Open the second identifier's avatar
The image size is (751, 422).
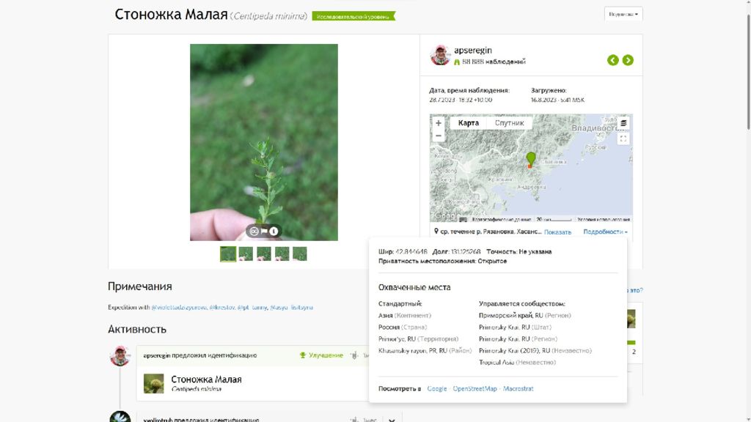[x=120, y=417]
